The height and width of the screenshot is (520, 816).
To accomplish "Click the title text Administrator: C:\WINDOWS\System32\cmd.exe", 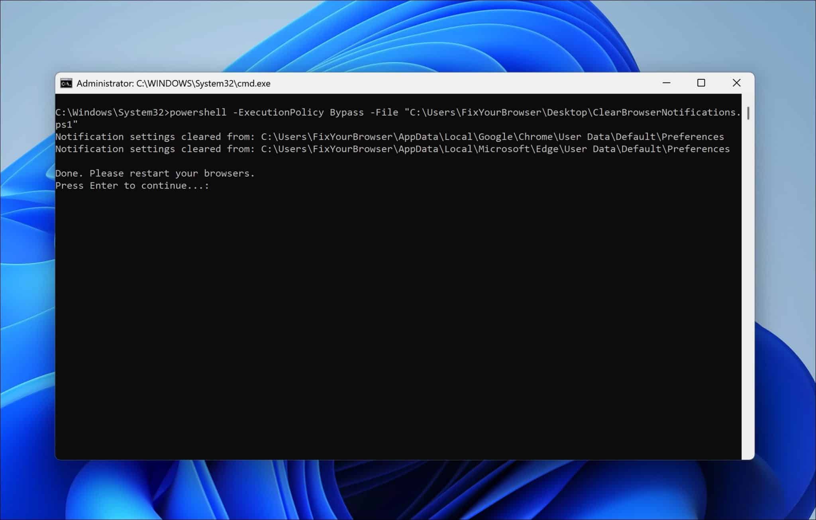I will (173, 83).
